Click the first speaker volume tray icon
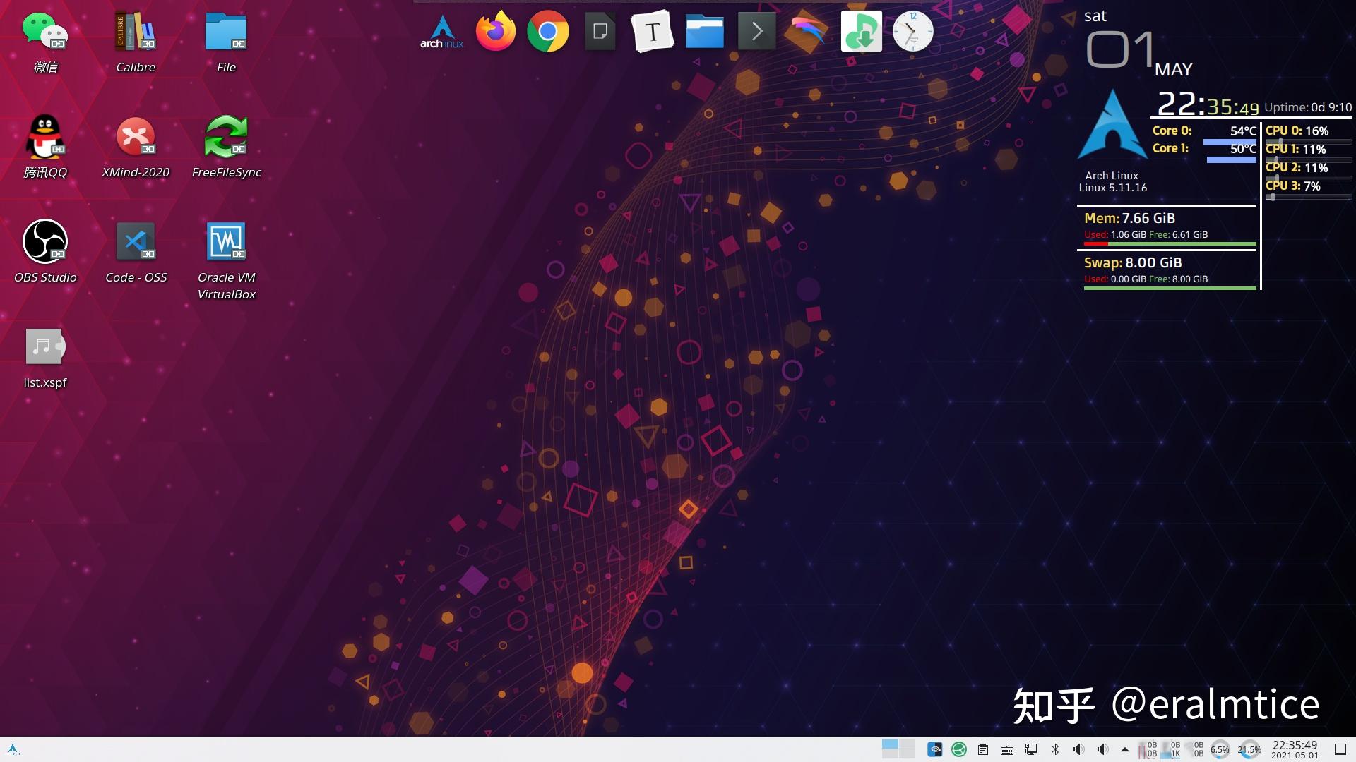Screen dimensions: 1356x762 [1078, 749]
